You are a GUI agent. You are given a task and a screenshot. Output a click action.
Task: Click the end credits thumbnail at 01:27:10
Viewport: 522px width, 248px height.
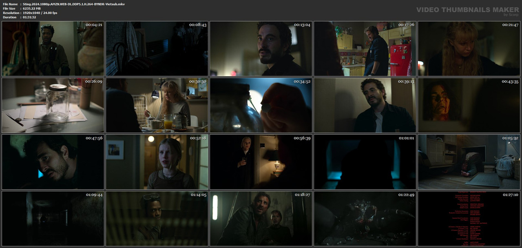[x=469, y=219]
